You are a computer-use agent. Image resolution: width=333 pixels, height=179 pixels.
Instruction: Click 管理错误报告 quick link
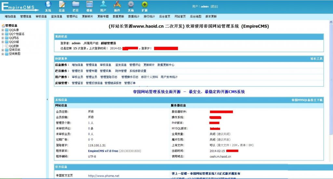click(x=113, y=83)
